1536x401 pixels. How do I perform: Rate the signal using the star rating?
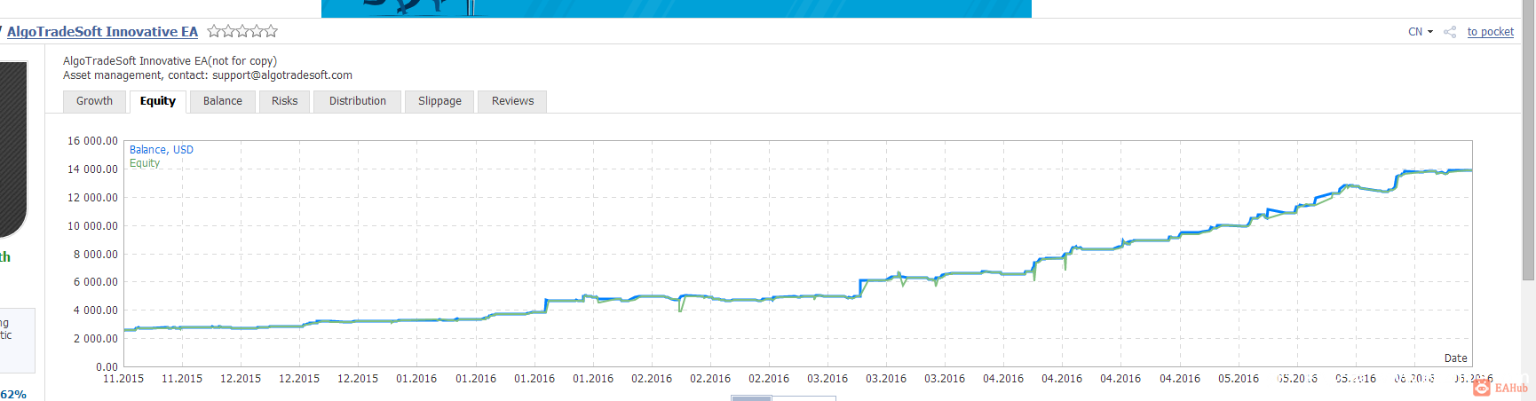tap(242, 31)
